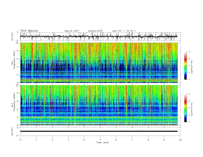203x157 pixels.
Task: Click the ch.3 flat waveform trace
Action: point(99,131)
